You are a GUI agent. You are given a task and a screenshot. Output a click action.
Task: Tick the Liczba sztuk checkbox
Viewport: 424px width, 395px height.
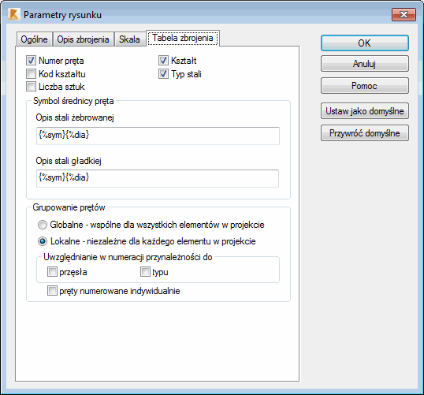click(31, 86)
